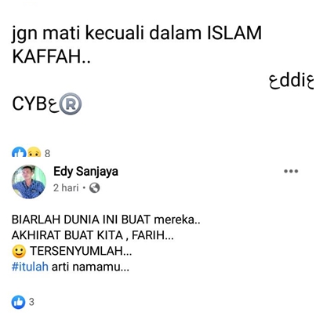Click the arti namamu text
Screen dimensions: 316x316
click(90, 267)
